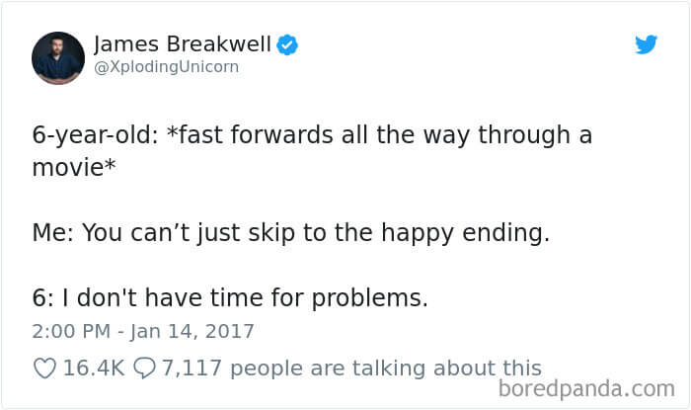The height and width of the screenshot is (410, 691).
Task: Open James Breakwell's profile avatar
Action: 58,57
